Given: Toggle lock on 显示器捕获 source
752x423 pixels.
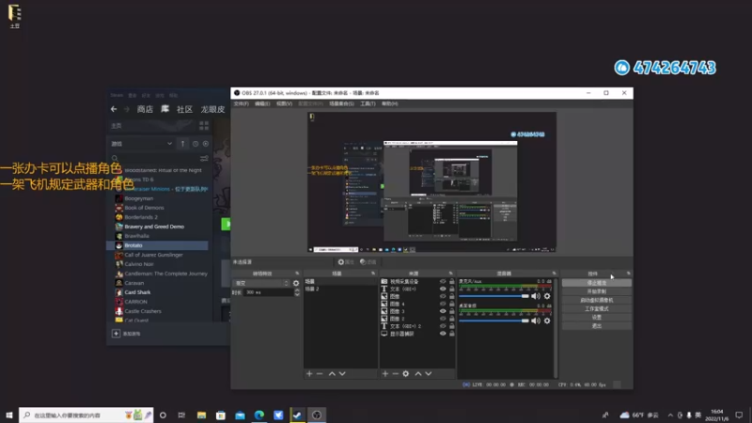Looking at the screenshot, I should tap(452, 334).
